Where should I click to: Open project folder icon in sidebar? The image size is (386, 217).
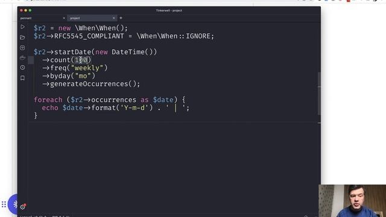coord(22,37)
